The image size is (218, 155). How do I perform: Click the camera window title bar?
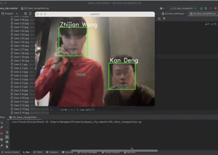95,14
